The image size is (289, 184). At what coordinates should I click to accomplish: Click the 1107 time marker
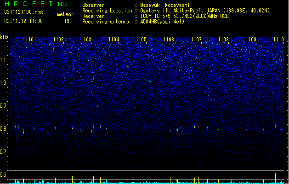coord(196,40)
